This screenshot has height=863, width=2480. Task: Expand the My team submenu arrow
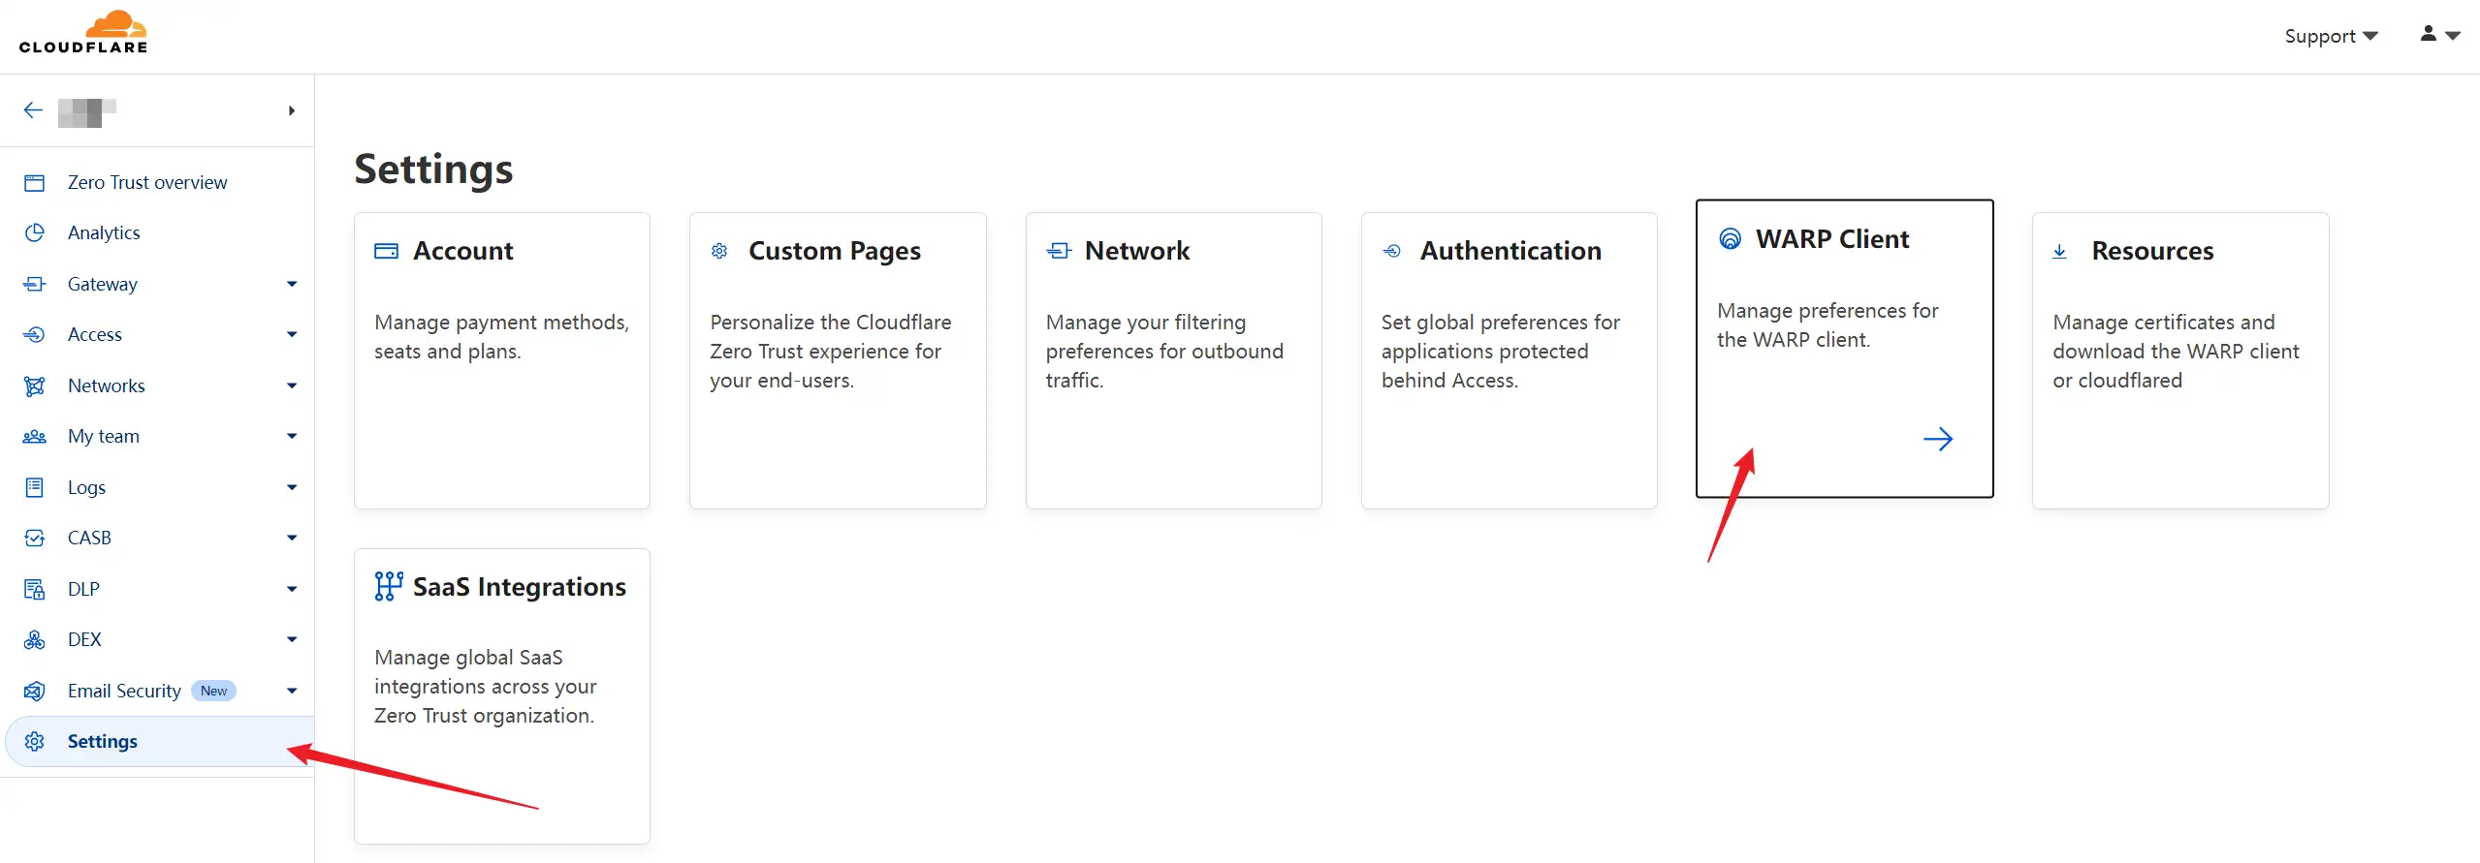coord(292,437)
